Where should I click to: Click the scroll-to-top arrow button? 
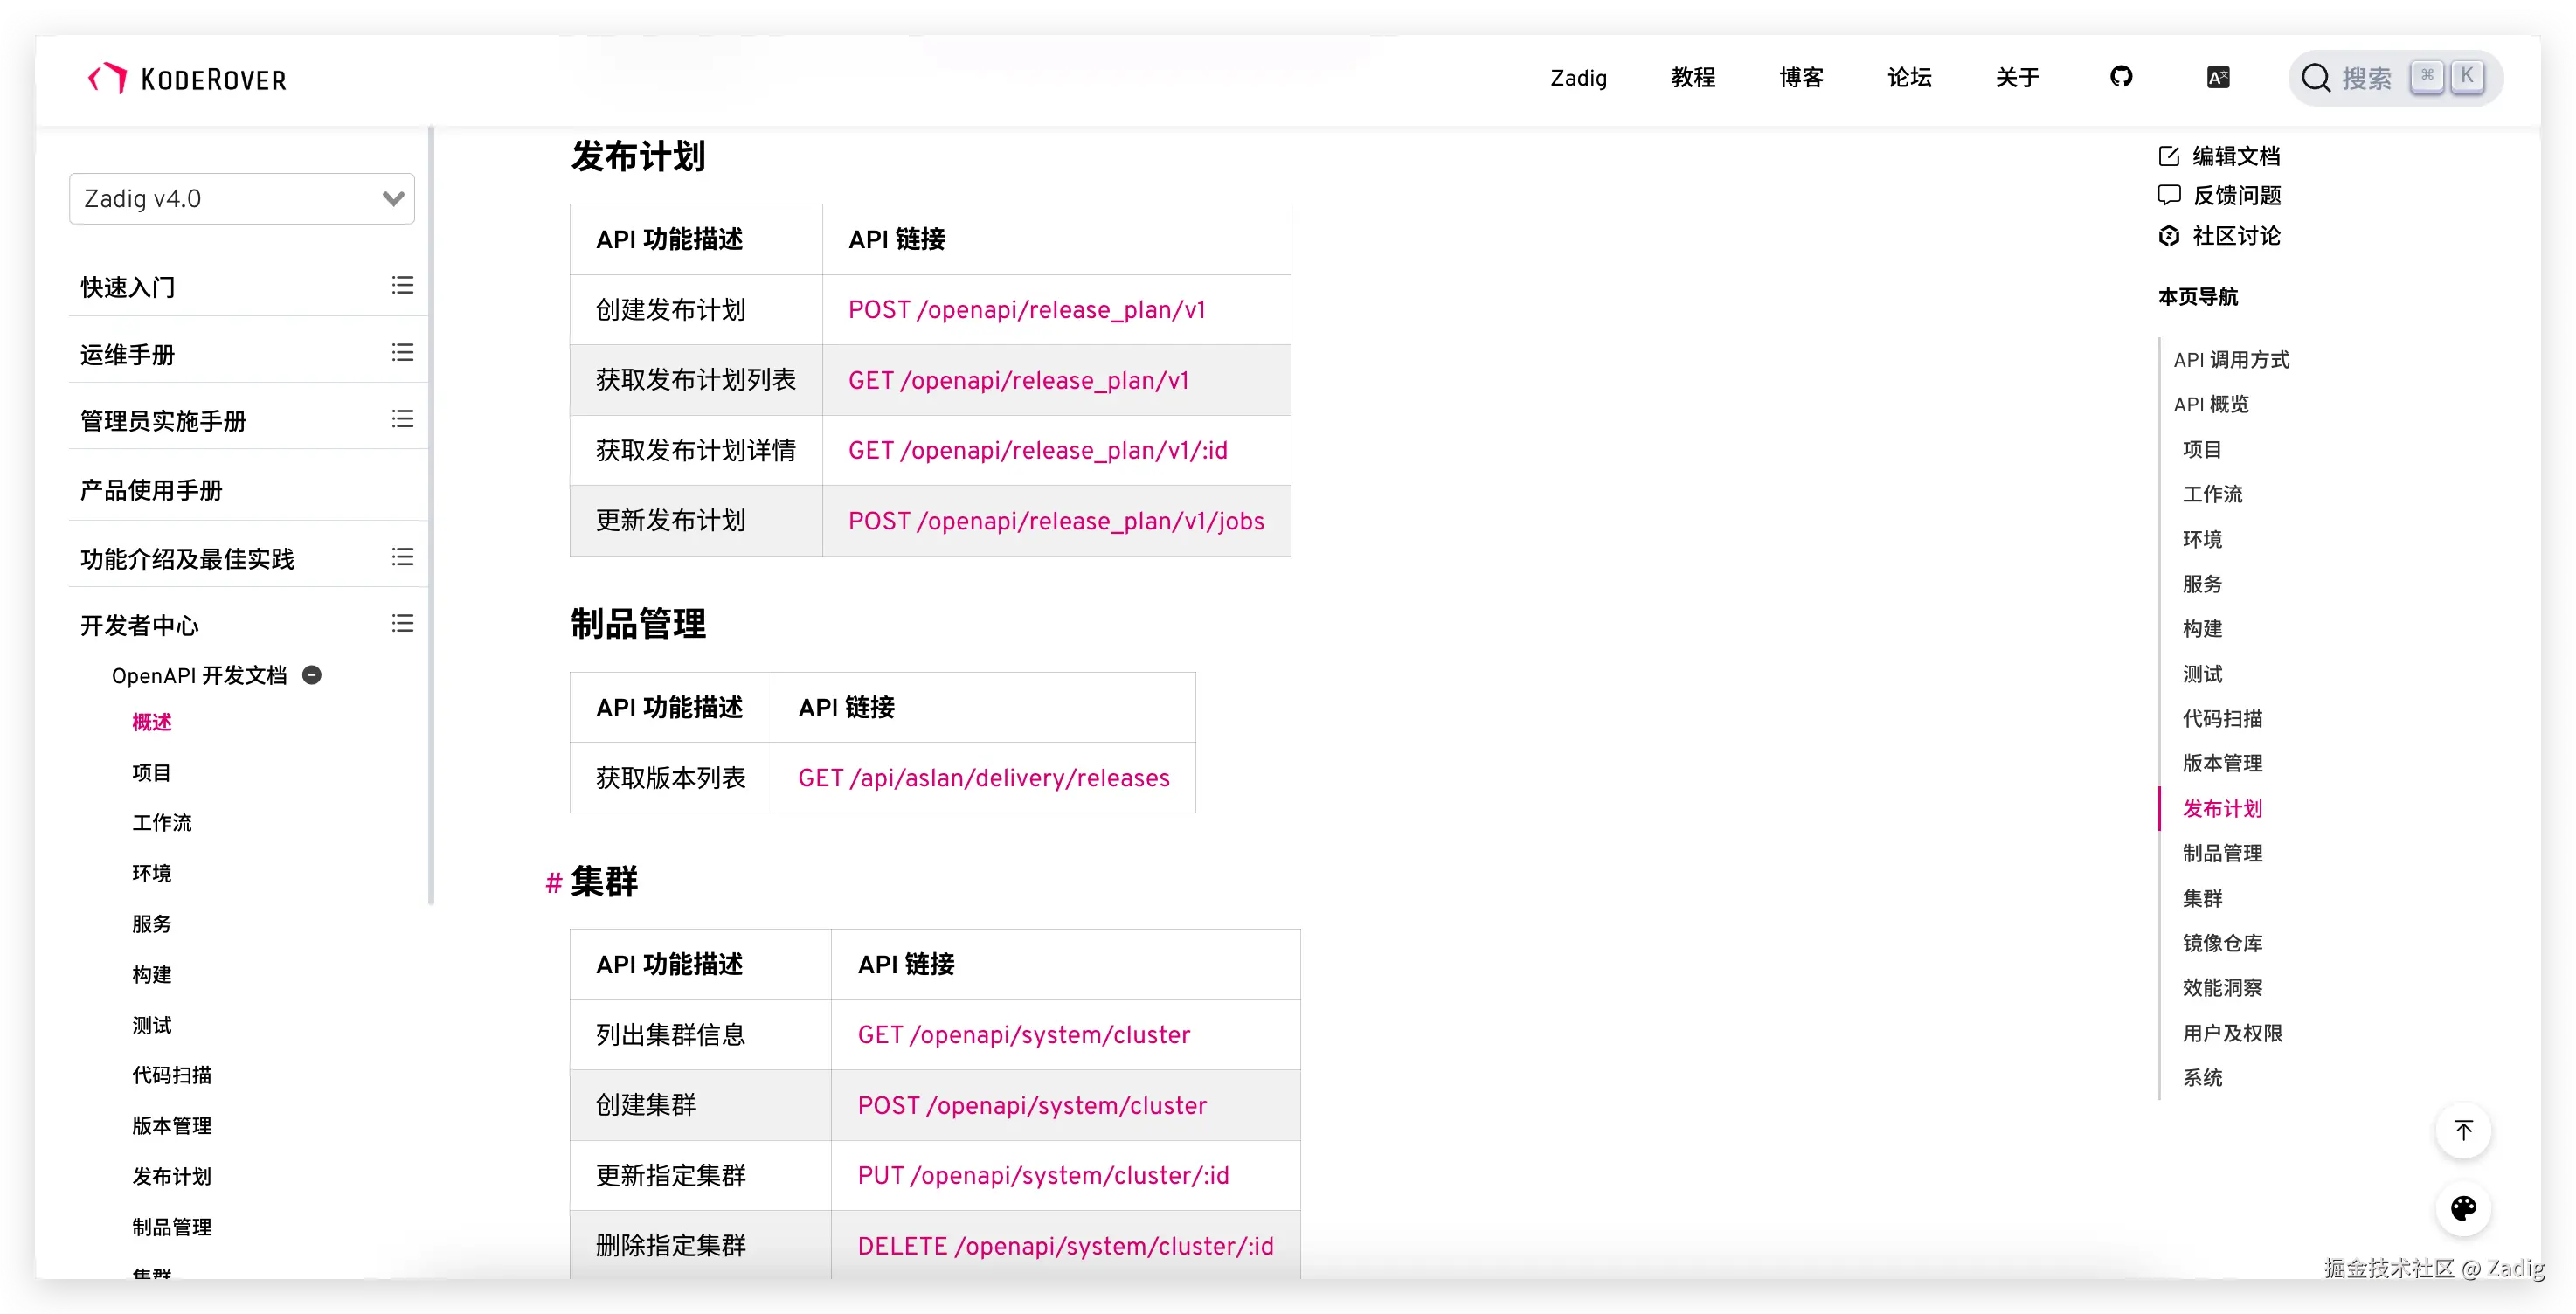pyautogui.click(x=2462, y=1130)
